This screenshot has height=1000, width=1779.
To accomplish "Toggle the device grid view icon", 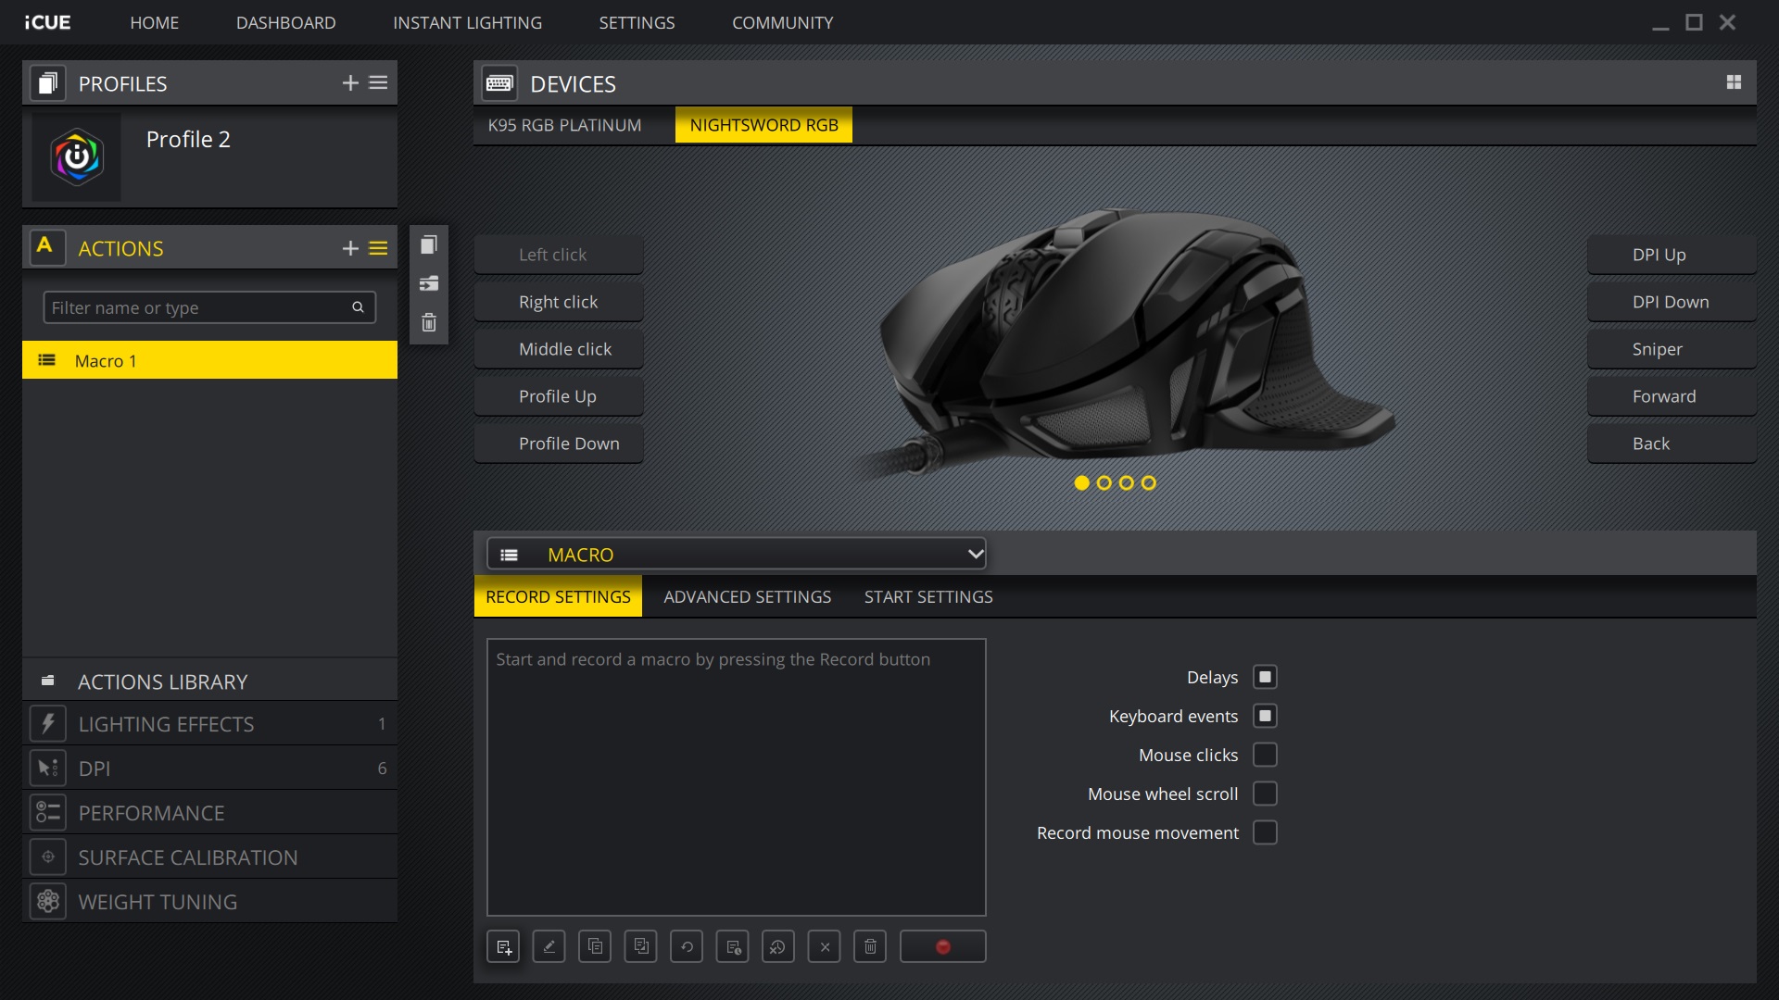I will click(x=1734, y=83).
